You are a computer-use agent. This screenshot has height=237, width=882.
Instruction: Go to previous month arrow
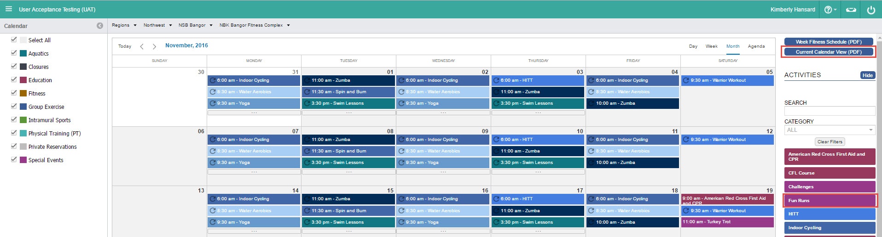click(142, 46)
